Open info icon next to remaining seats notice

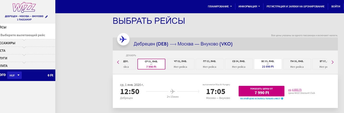click(x=282, y=99)
